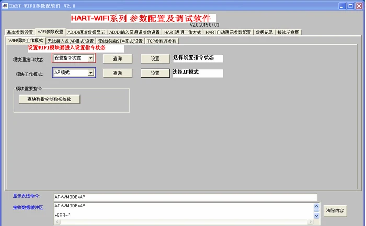Click 设置 button for 模块通接口状态

[x=155, y=58]
